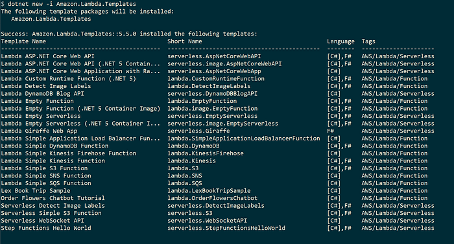Click 'Order Flowers Chatbot Tutorial' template name
The image size is (454, 244).
53,198
